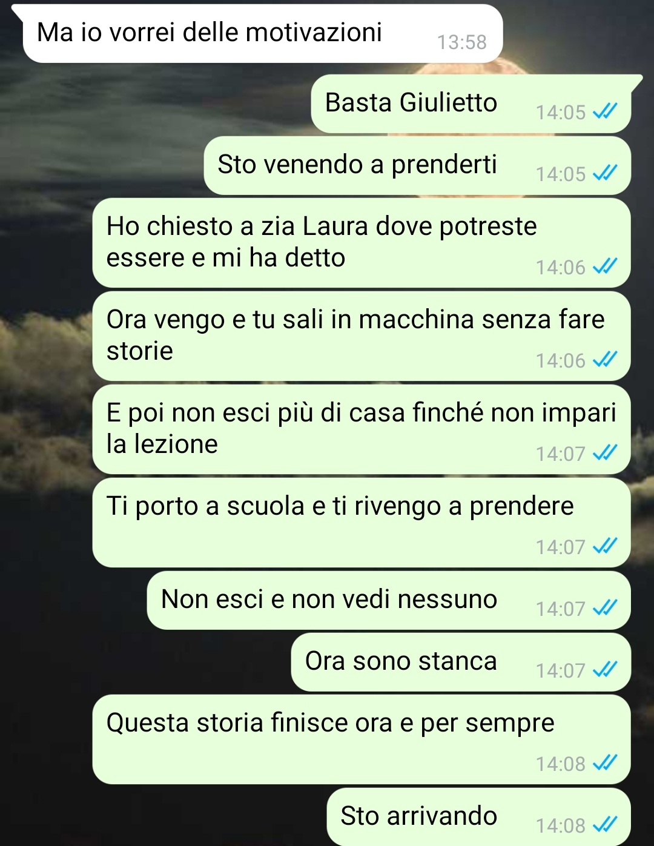Select the 'E poi non esci più di casa' bubble
654x846 pixels.
(x=362, y=429)
